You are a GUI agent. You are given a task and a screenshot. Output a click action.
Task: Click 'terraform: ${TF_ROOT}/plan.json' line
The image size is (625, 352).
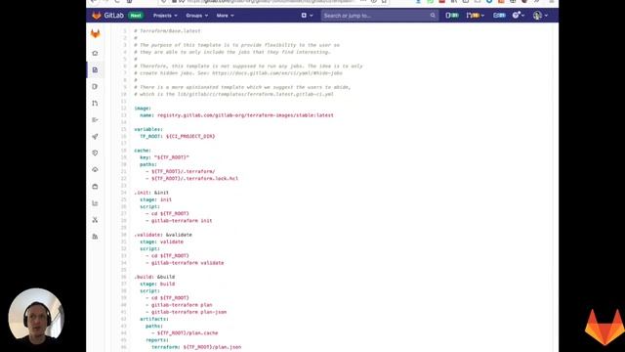click(196, 347)
